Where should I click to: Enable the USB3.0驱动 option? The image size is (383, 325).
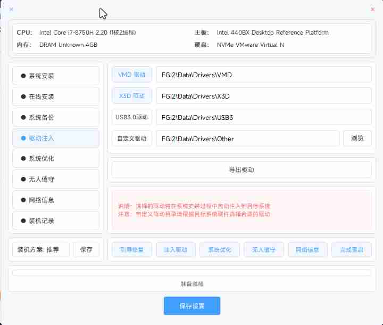(132, 117)
